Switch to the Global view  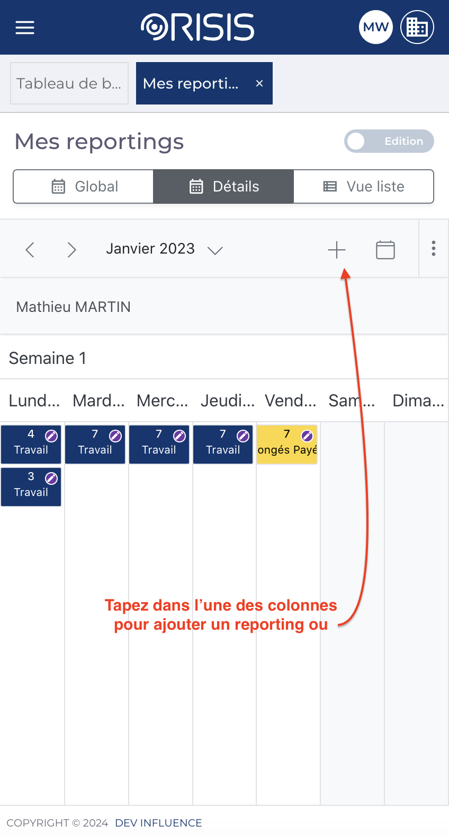coord(84,187)
